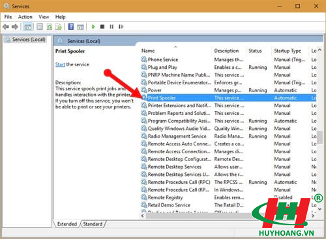Open the File menu

coord(8,17)
